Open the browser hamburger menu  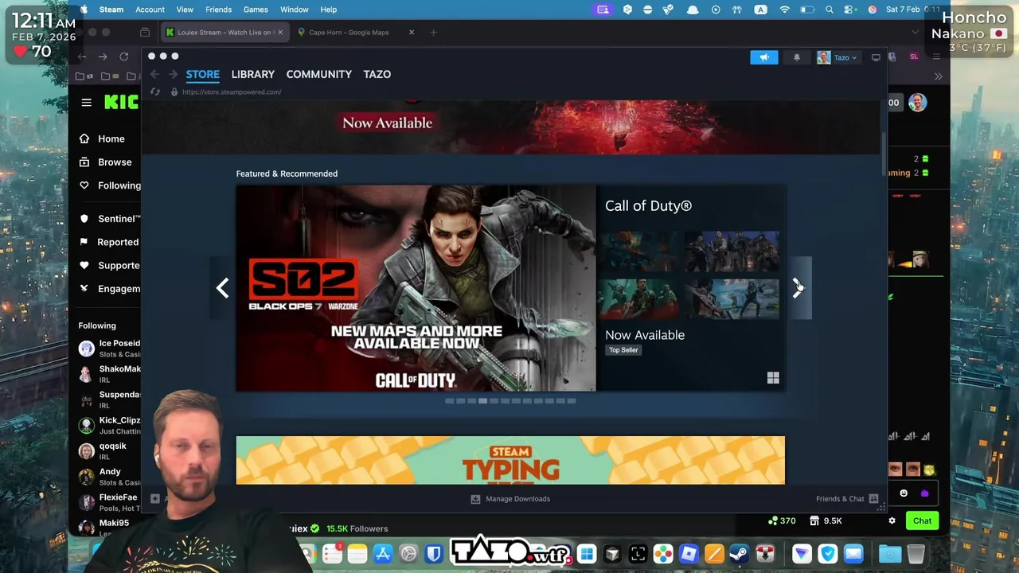936,57
